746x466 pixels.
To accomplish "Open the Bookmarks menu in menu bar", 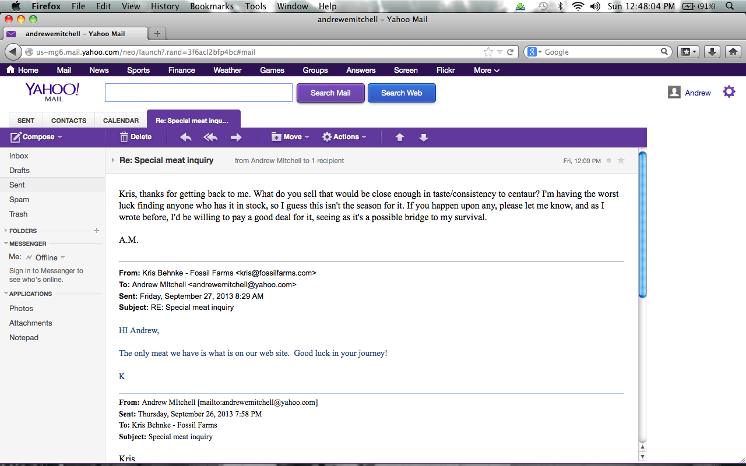I will tap(212, 6).
